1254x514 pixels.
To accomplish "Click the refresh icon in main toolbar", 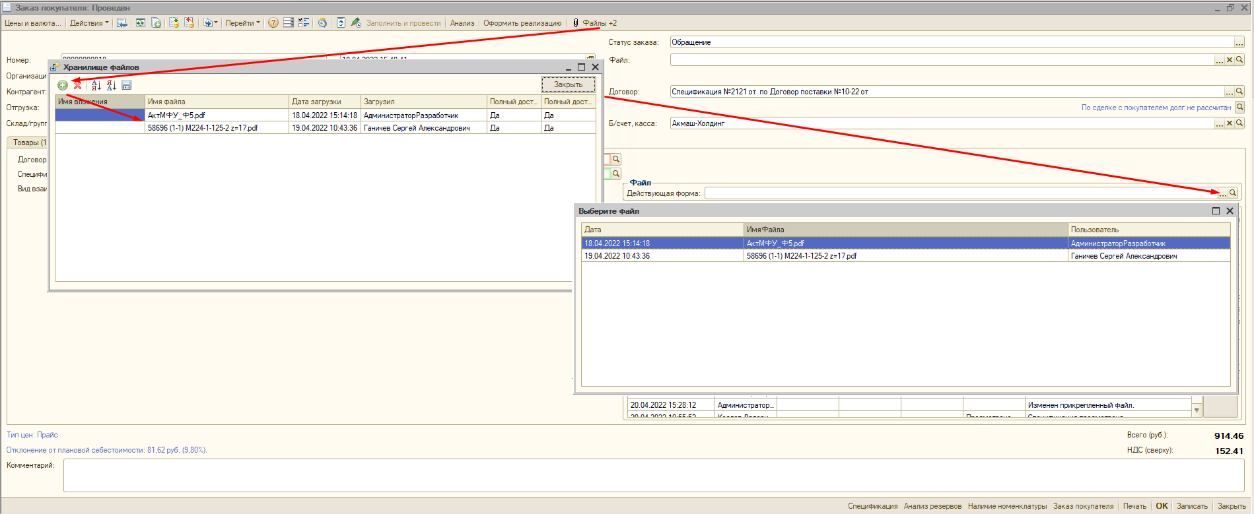I will coord(141,23).
